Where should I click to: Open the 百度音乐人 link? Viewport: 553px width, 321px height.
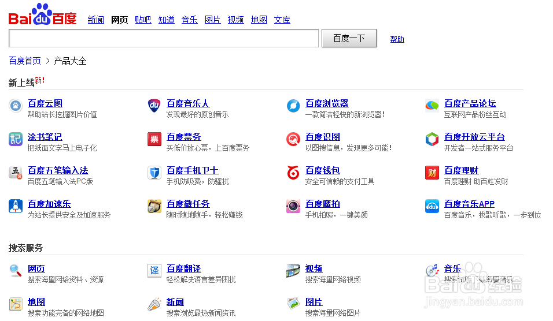point(188,103)
